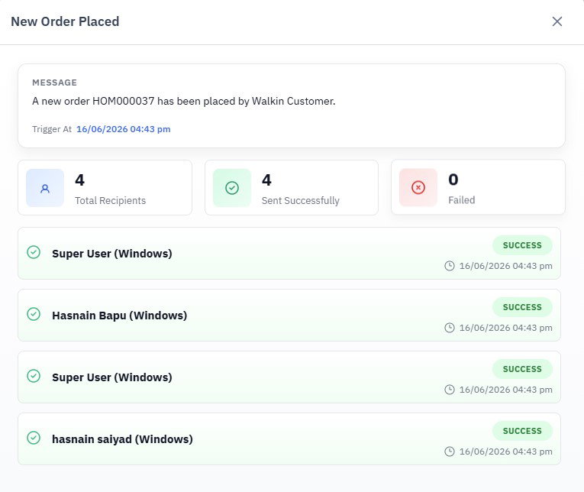Click the Failed red cross icon
This screenshot has height=492, width=584.
pos(418,187)
